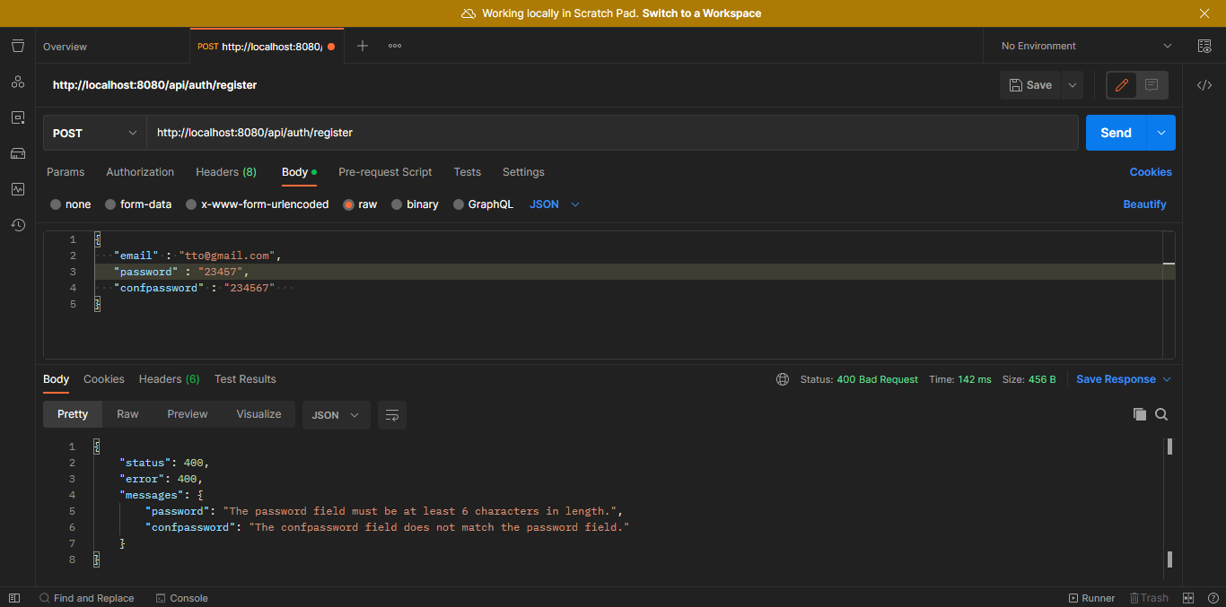The height and width of the screenshot is (607, 1226).
Task: Search within the response body
Action: (x=1162, y=414)
